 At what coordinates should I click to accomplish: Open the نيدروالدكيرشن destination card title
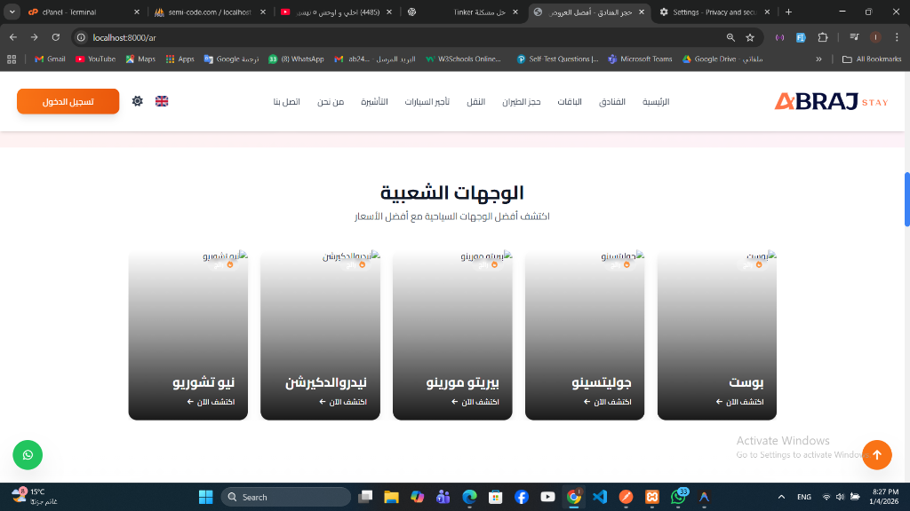(325, 382)
